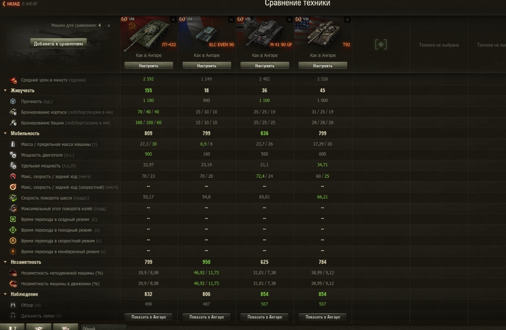This screenshot has width=506, height=330.
Task: Collapse the Незаметность section
Action: pos(5,262)
